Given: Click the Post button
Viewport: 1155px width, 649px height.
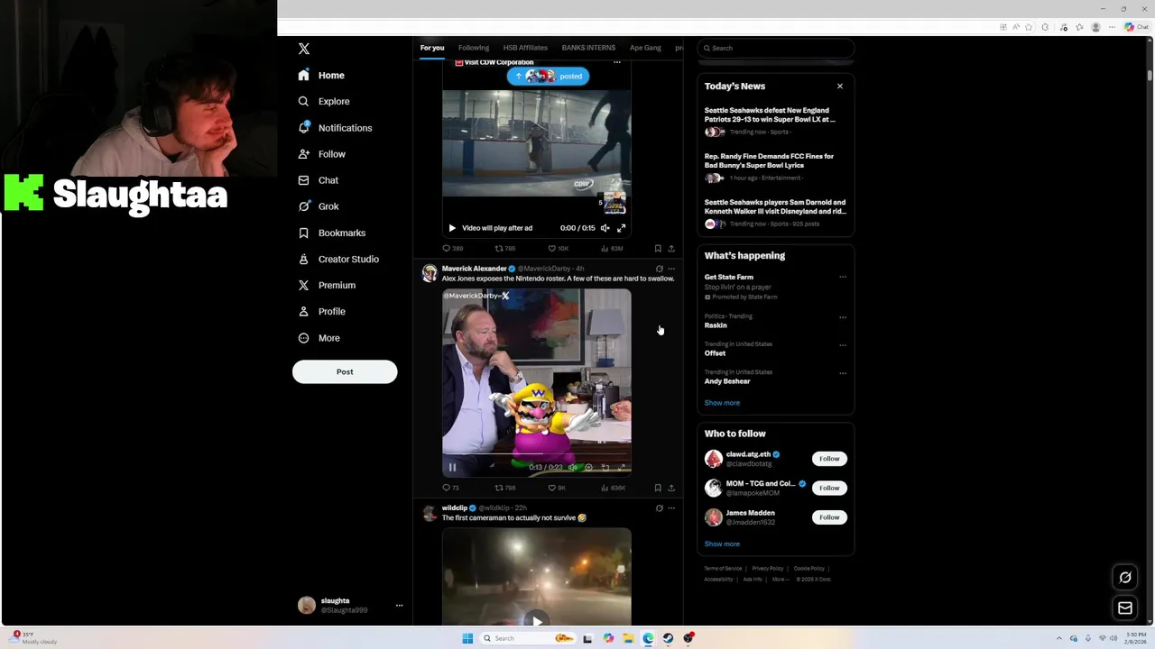Looking at the screenshot, I should [x=345, y=371].
